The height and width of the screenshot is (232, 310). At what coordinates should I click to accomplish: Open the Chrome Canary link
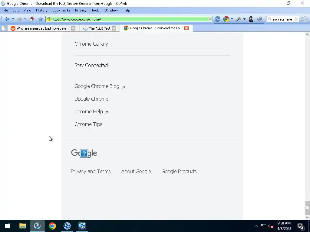point(91,44)
